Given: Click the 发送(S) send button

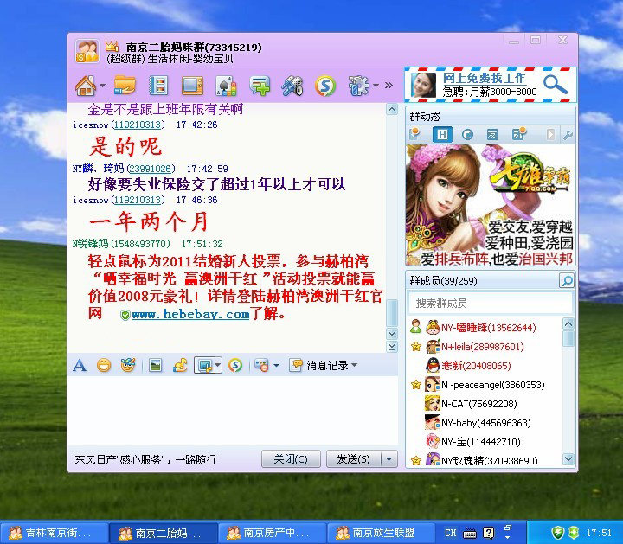Looking at the screenshot, I should pyautogui.click(x=353, y=459).
